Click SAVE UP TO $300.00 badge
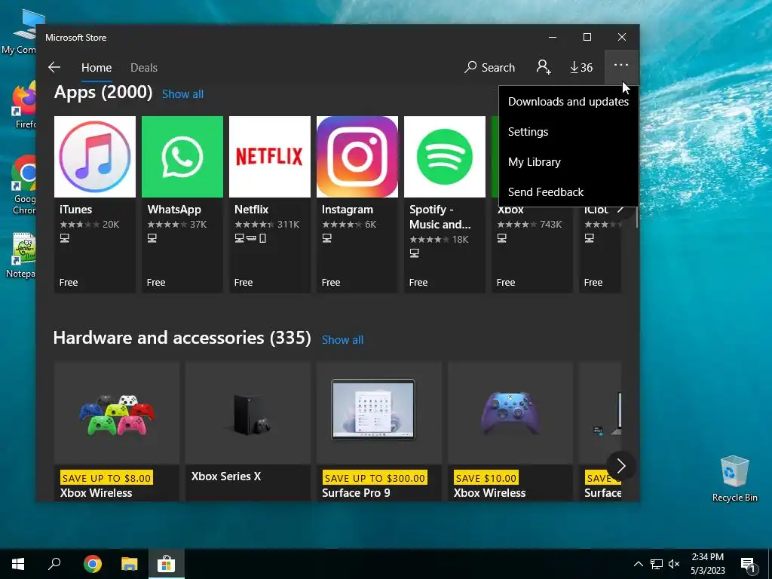 pos(374,477)
